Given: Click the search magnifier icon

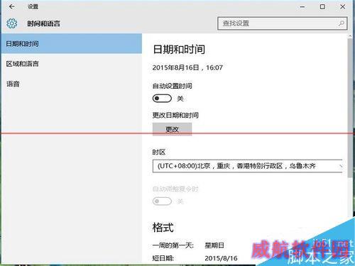Looking at the screenshot, I should point(341,23).
